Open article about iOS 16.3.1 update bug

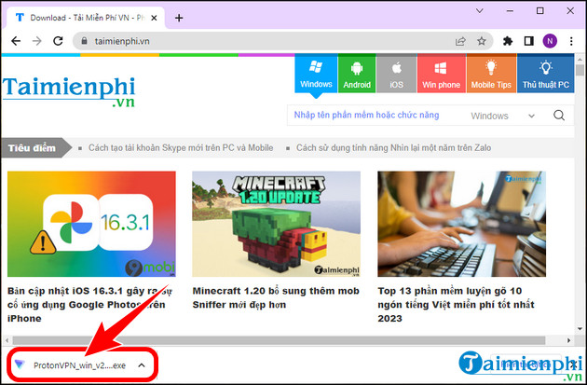point(89,305)
